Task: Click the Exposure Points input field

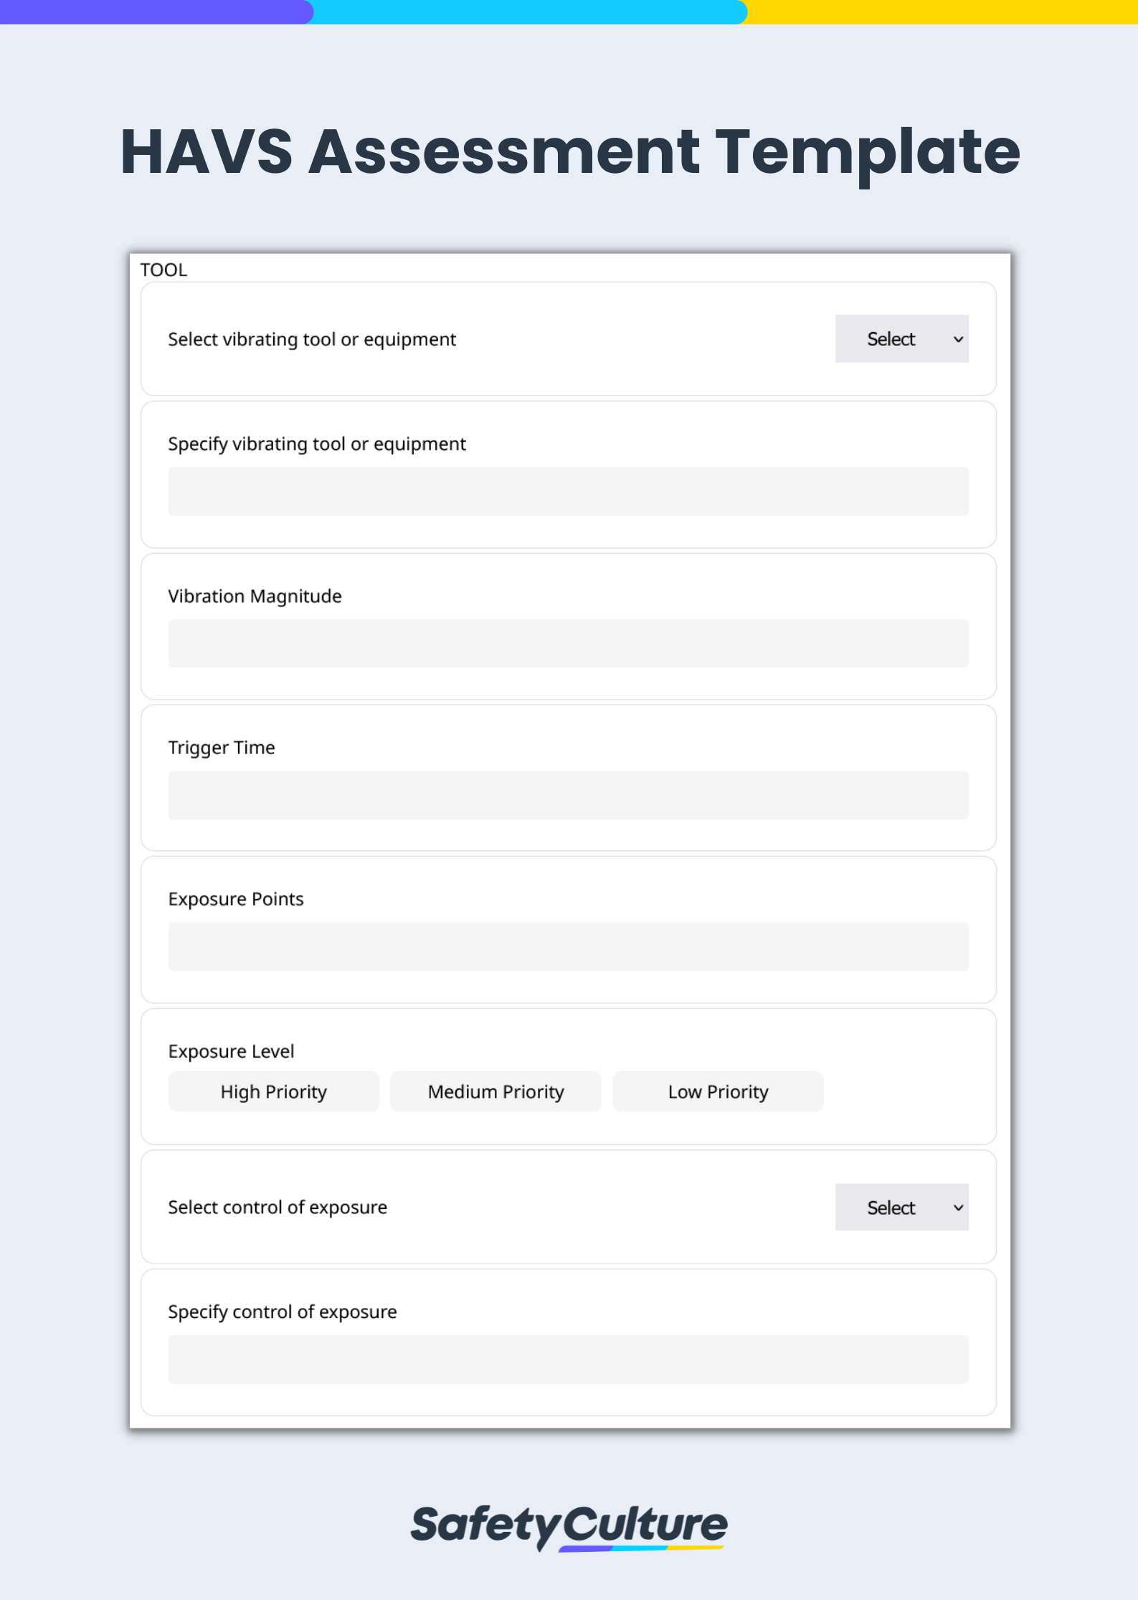Action: point(568,946)
